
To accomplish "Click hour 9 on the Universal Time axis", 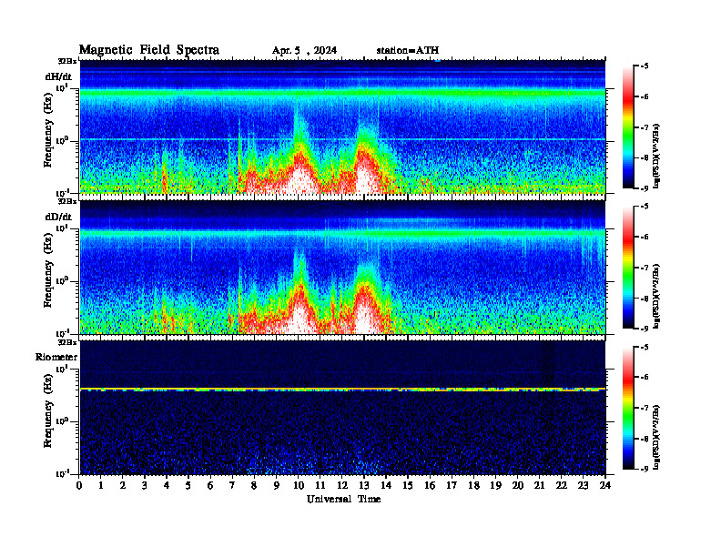I will click(x=276, y=486).
